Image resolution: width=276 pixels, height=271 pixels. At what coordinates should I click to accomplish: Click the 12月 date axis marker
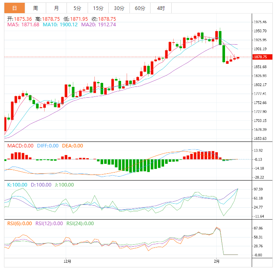[67, 261]
